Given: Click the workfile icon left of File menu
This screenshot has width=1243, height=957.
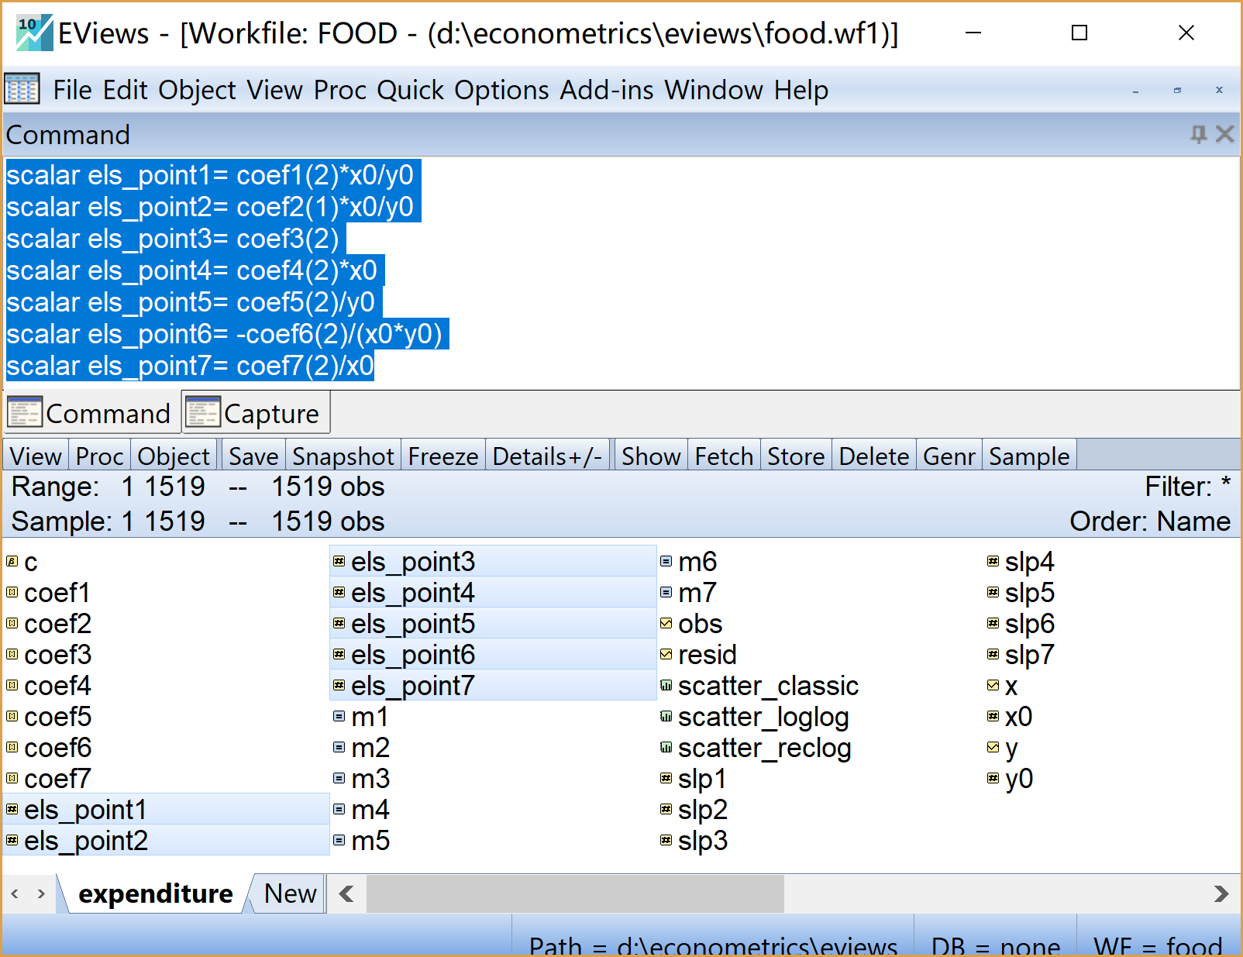Looking at the screenshot, I should click(22, 90).
